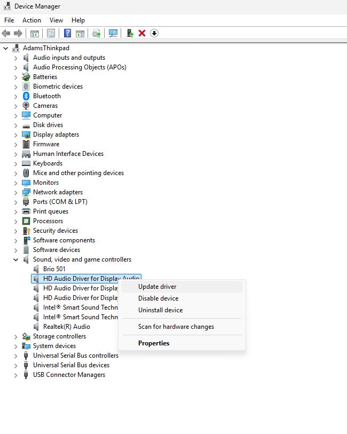Choose Update driver from context menu
Image resolution: width=347 pixels, height=434 pixels.
pos(157,287)
